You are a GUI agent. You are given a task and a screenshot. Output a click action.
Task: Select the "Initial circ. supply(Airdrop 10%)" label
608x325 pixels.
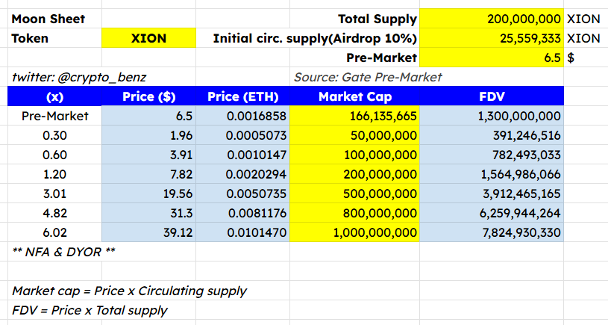[x=315, y=38]
